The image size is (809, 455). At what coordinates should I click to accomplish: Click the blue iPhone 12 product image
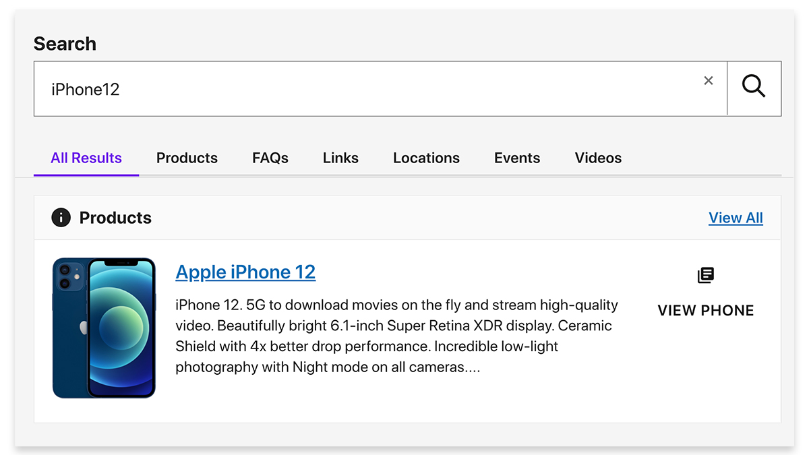104,328
